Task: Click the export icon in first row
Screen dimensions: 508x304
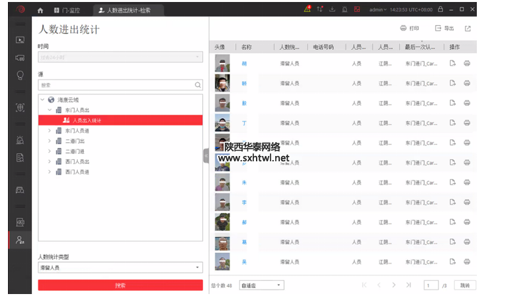Action: tap(452, 64)
